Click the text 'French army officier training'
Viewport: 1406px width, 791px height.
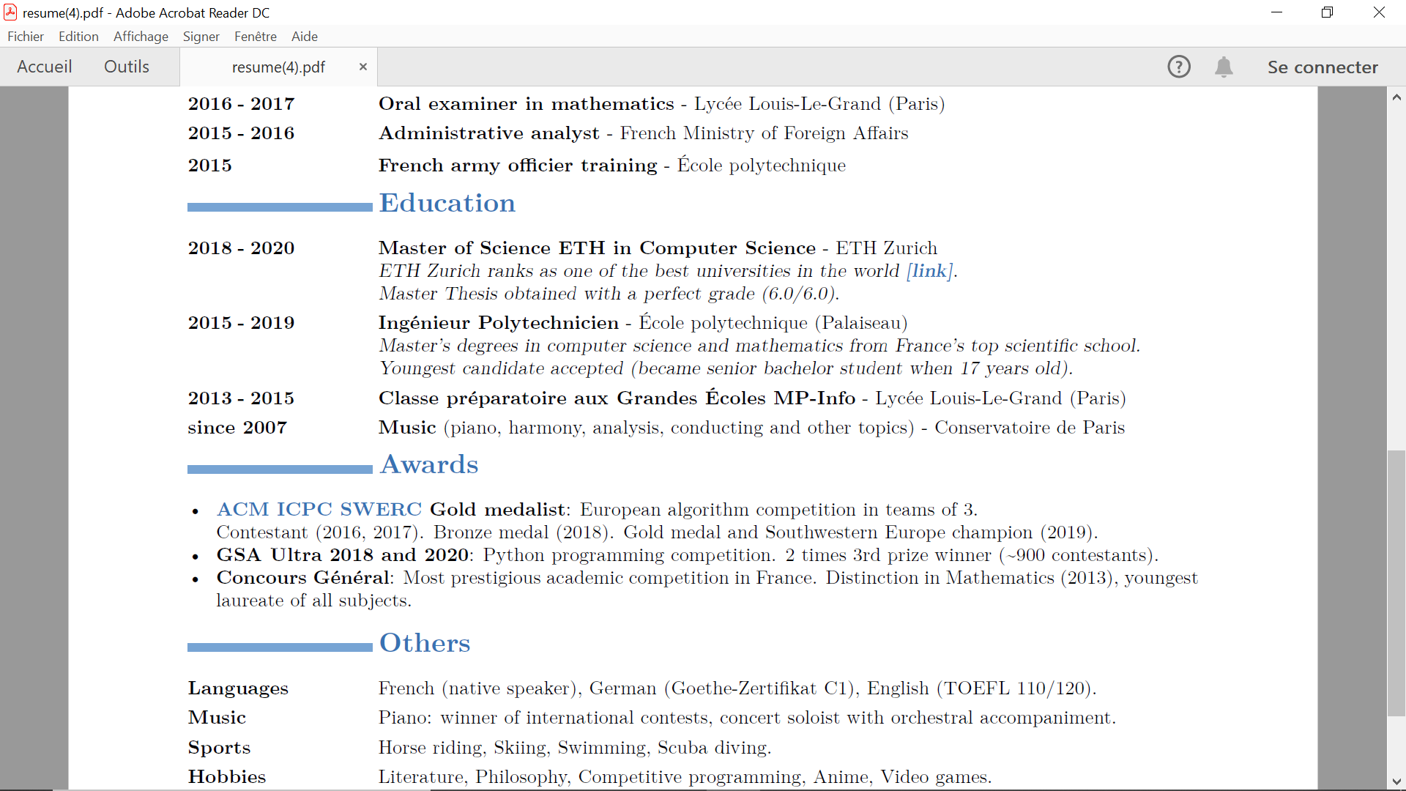point(518,166)
